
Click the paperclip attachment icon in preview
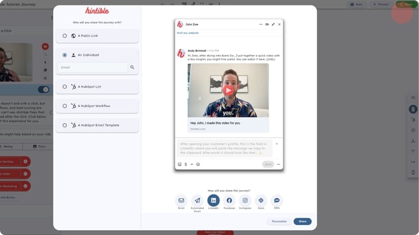click(x=186, y=164)
